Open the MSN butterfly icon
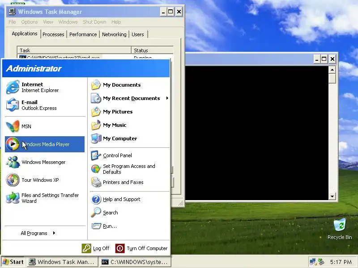This screenshot has width=358, height=268. [x=13, y=126]
